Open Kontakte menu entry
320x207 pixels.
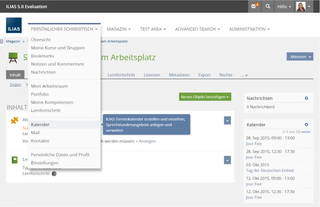(x=40, y=141)
